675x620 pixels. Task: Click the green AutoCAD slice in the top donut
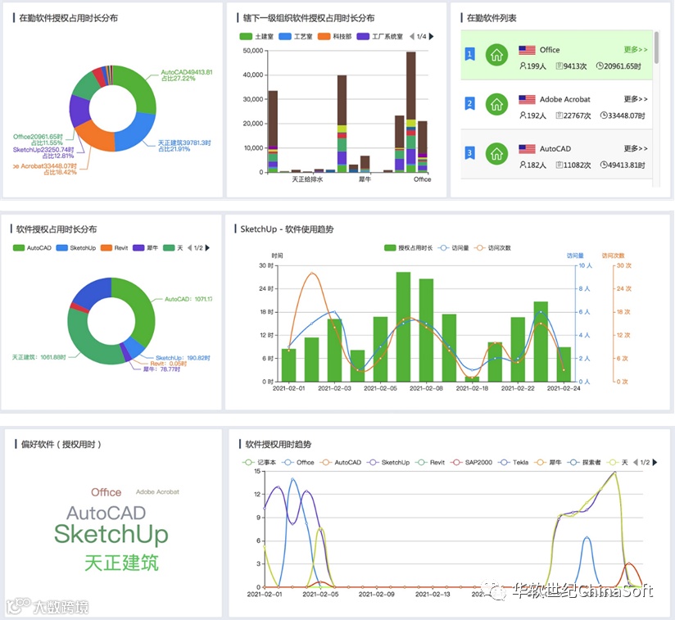tap(140, 88)
